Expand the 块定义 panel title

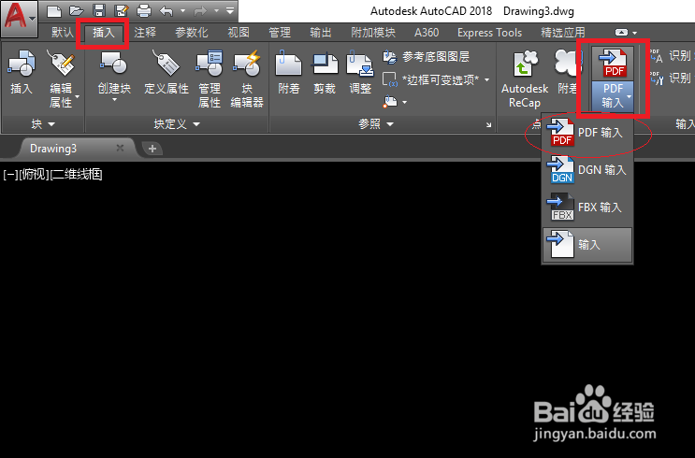point(177,124)
